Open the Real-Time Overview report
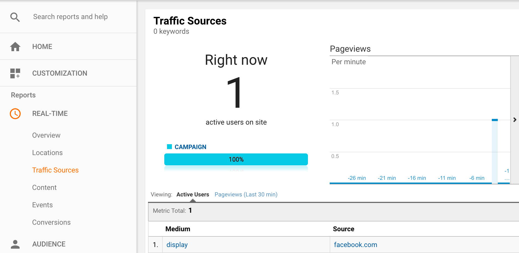Viewport: 519px width, 253px height. (x=46, y=135)
